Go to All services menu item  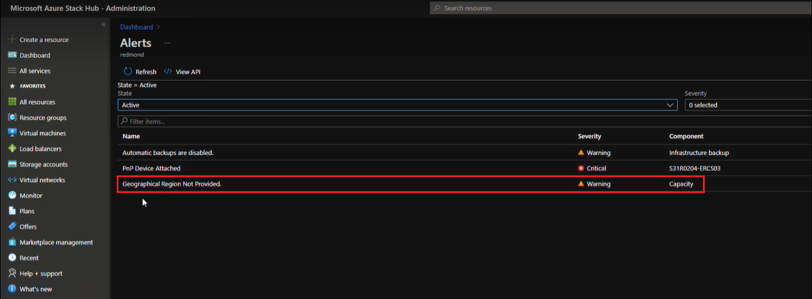click(35, 71)
